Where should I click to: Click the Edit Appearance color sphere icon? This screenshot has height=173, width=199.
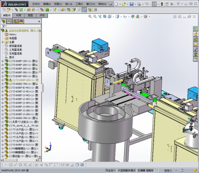133,16
